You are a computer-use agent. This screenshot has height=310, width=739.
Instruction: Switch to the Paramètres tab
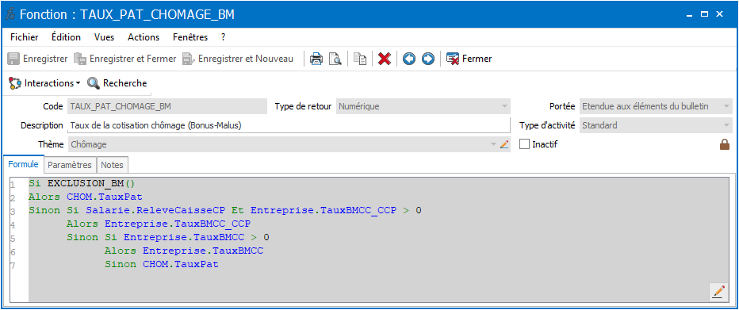tap(71, 165)
